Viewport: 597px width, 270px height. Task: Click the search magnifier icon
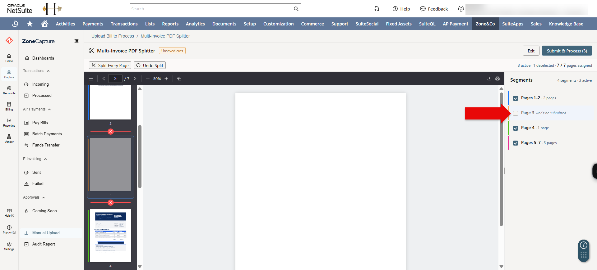tap(296, 9)
